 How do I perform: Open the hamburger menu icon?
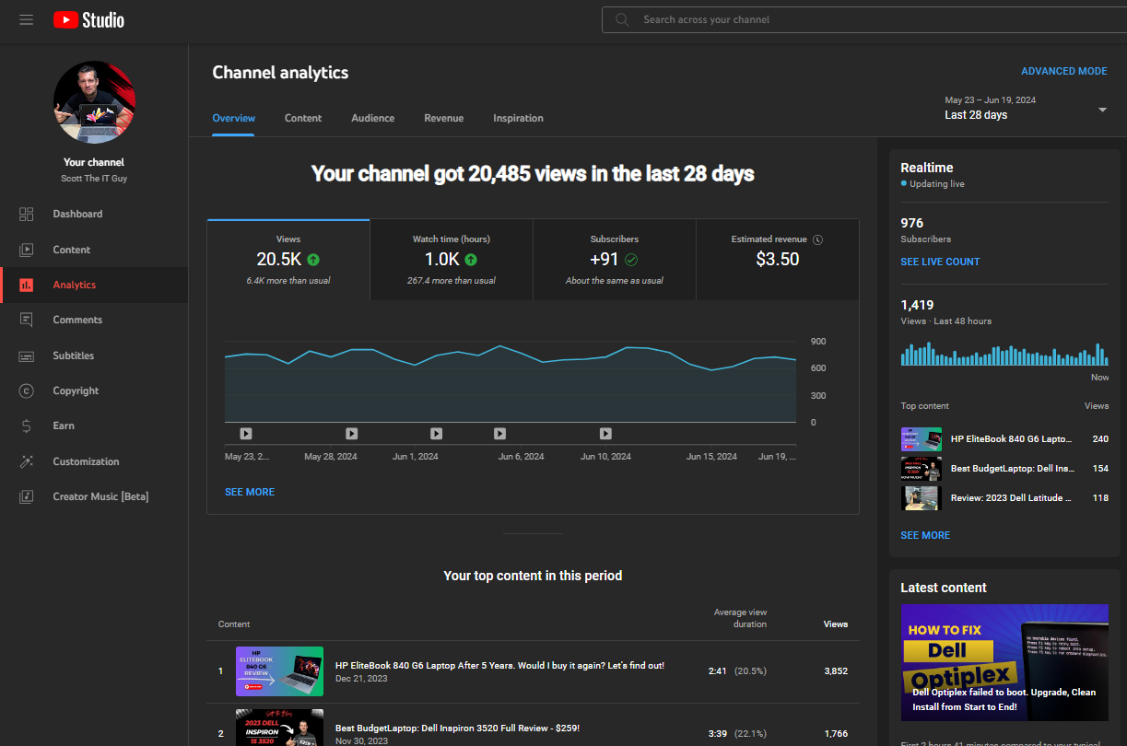point(26,19)
